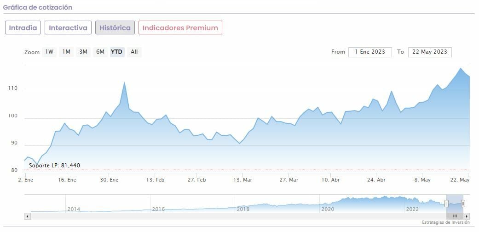
Task: Switch to the Interactiva chart tab
Action: click(68, 28)
